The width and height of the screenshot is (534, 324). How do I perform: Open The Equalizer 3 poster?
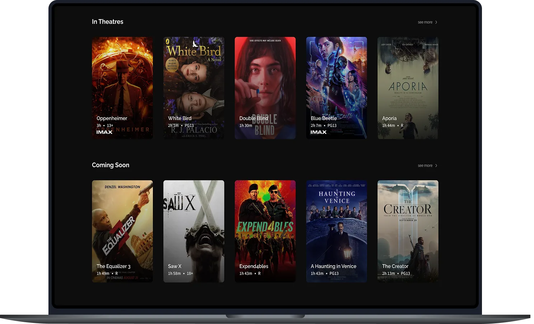point(122,231)
